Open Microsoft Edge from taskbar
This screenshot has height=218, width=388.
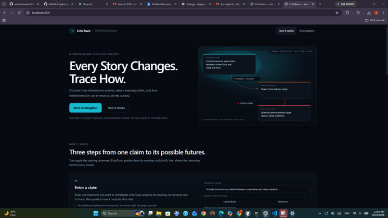pos(221,213)
